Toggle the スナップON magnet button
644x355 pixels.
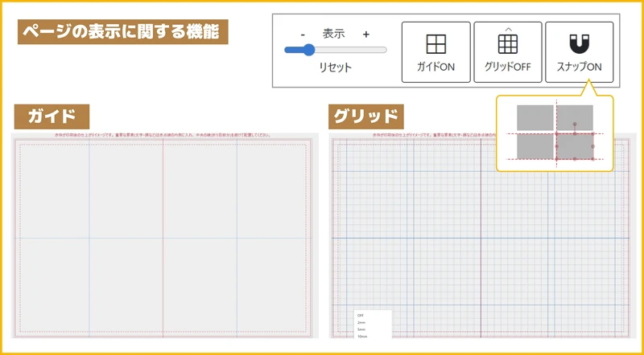[579, 52]
